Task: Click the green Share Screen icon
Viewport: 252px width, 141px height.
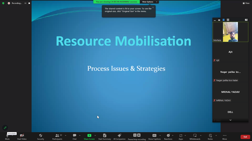Action: [89, 136]
